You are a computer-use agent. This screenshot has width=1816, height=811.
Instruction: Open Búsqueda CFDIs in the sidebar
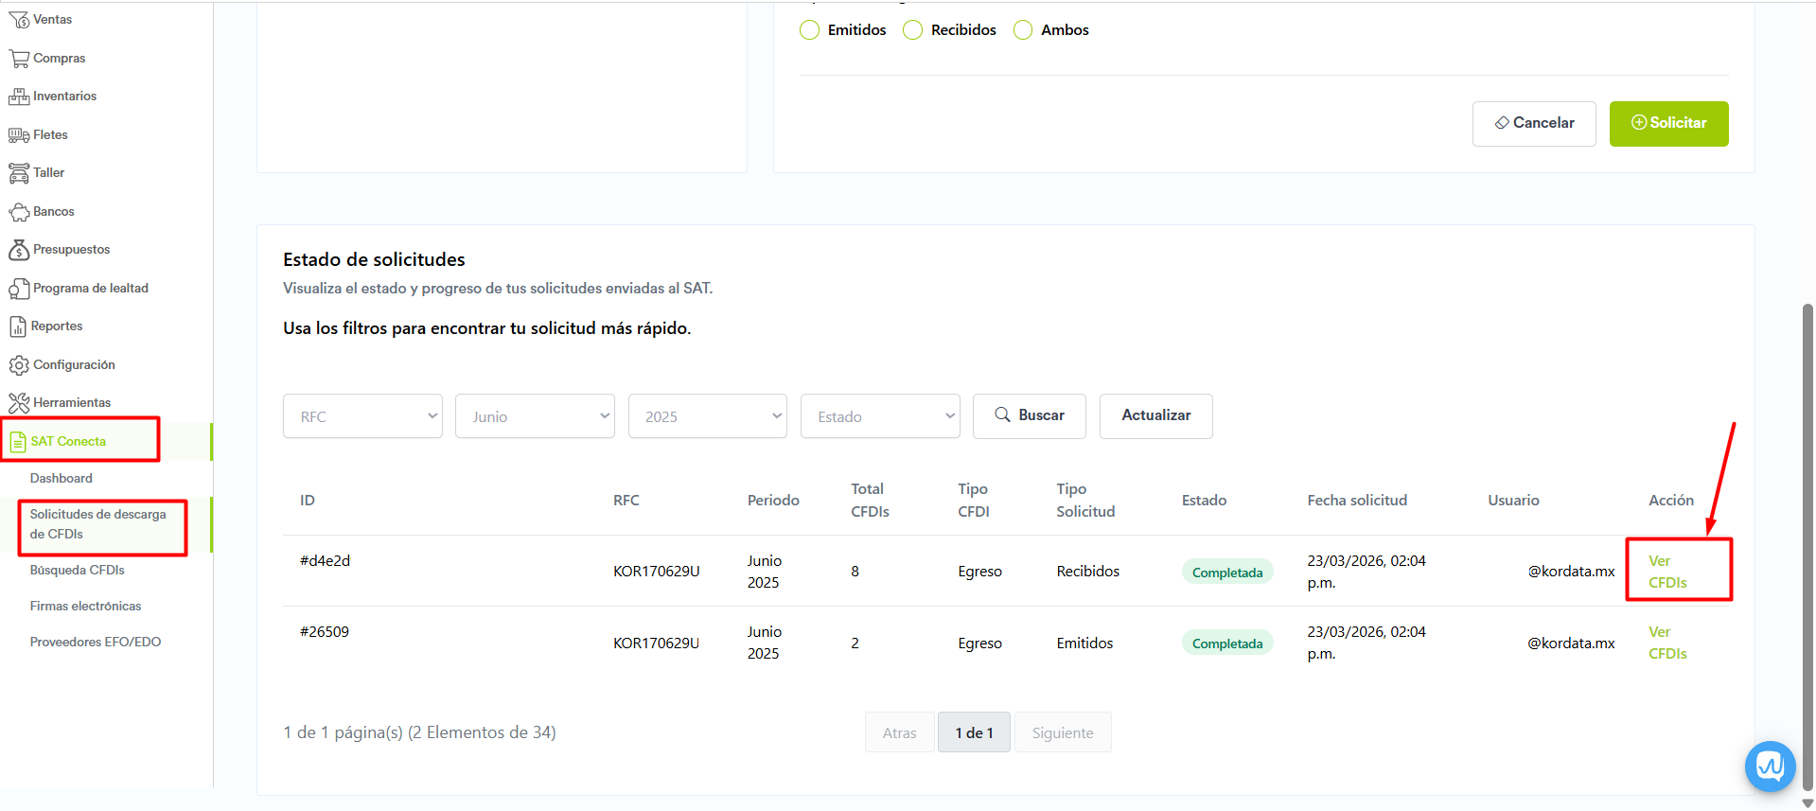(x=78, y=571)
